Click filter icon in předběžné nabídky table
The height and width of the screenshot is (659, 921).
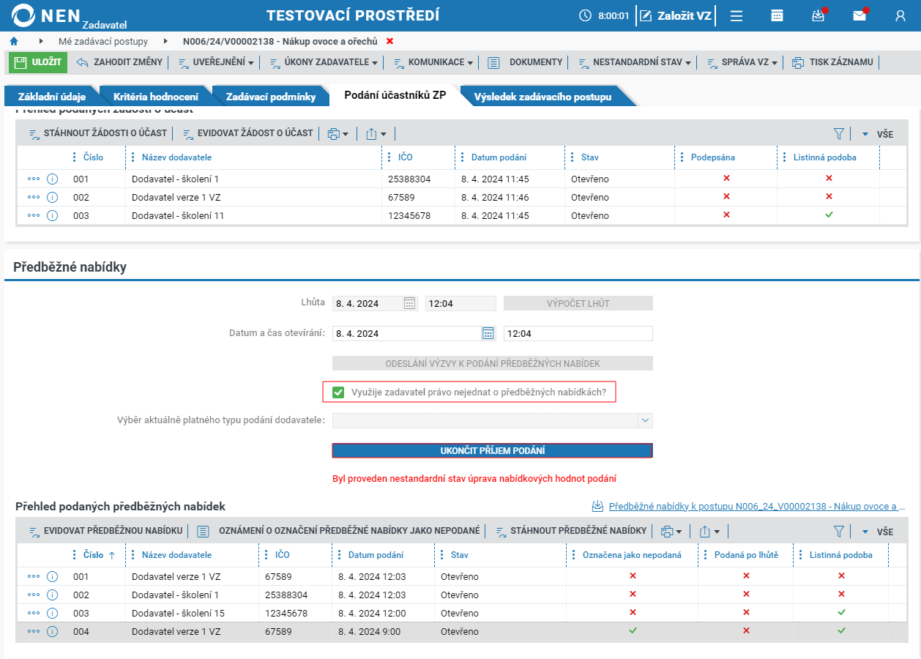pos(839,532)
